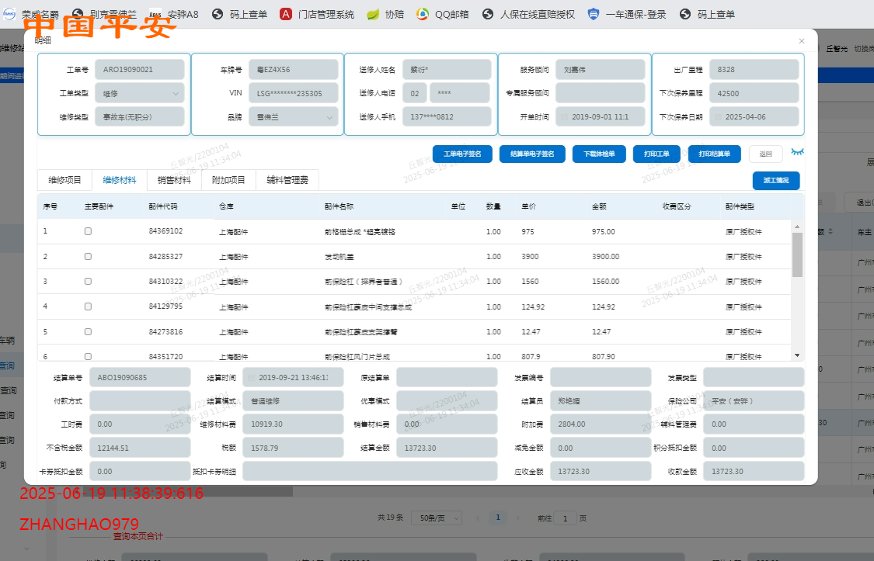Click the VIN field
The height and width of the screenshot is (561, 874).
click(x=293, y=93)
